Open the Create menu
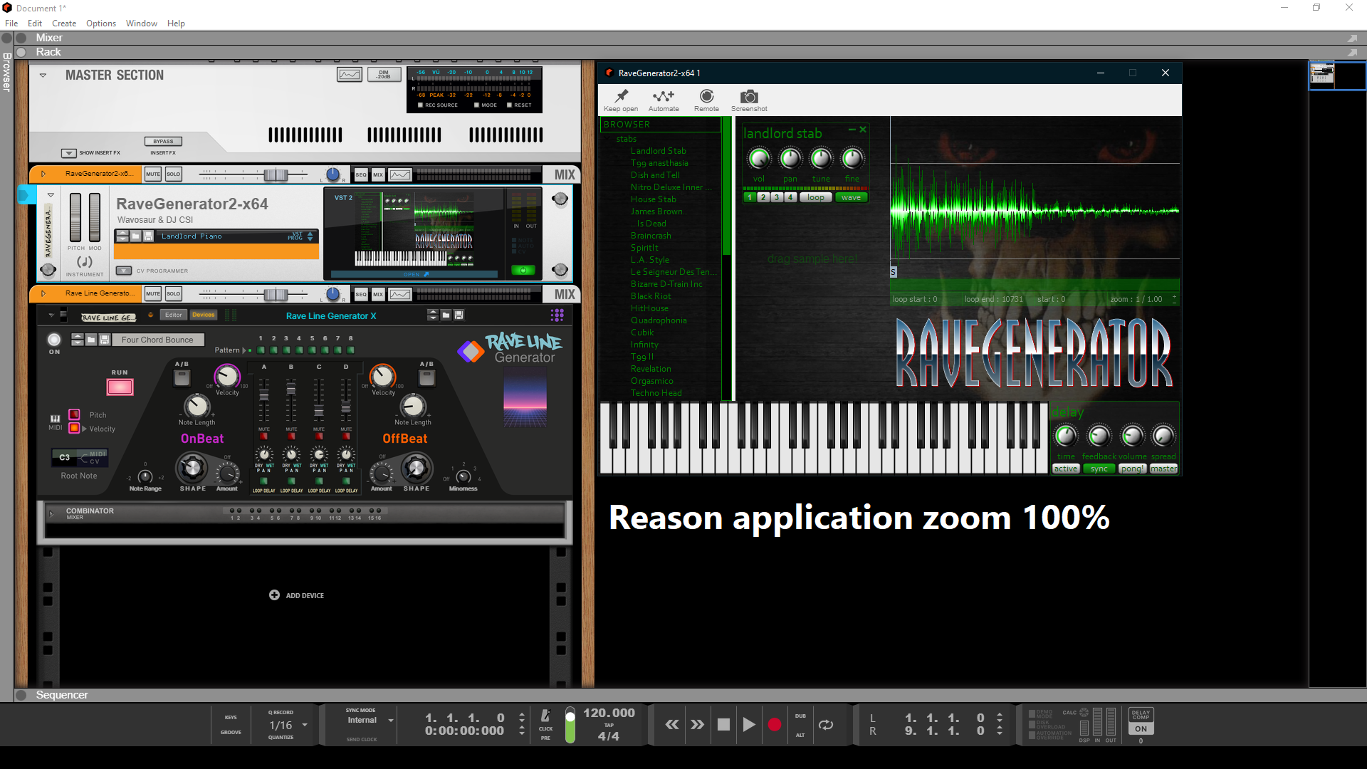1367x769 pixels. [x=64, y=23]
